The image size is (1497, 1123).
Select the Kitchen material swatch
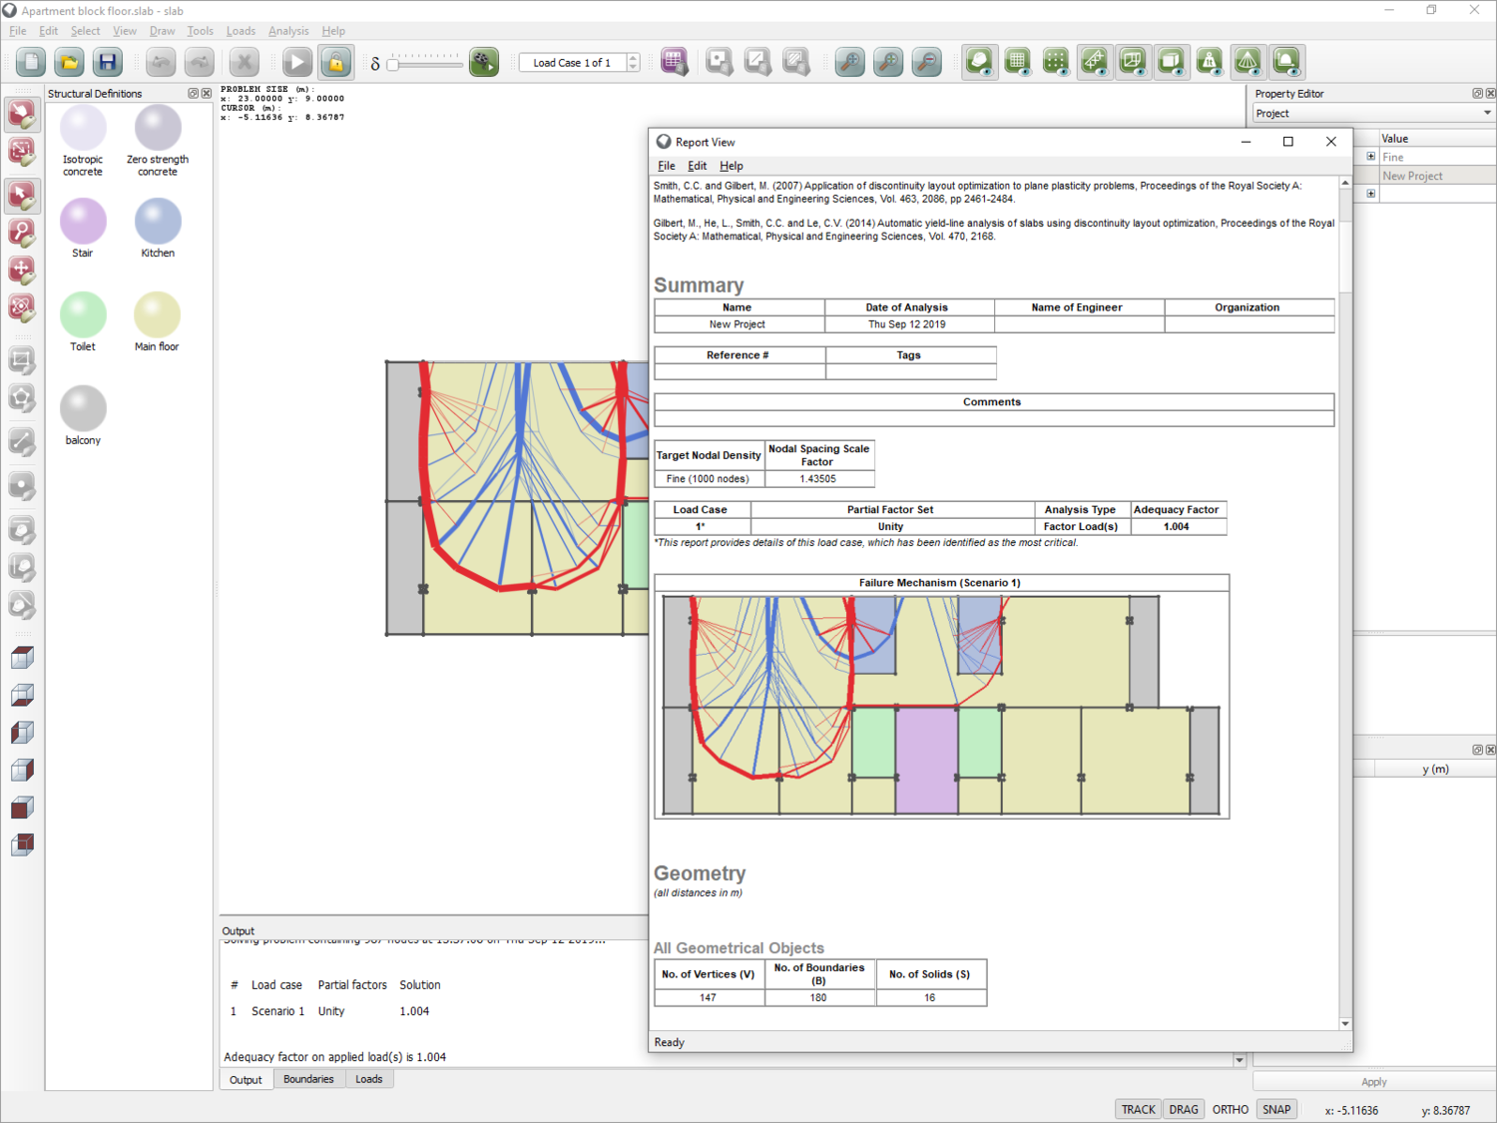[158, 222]
